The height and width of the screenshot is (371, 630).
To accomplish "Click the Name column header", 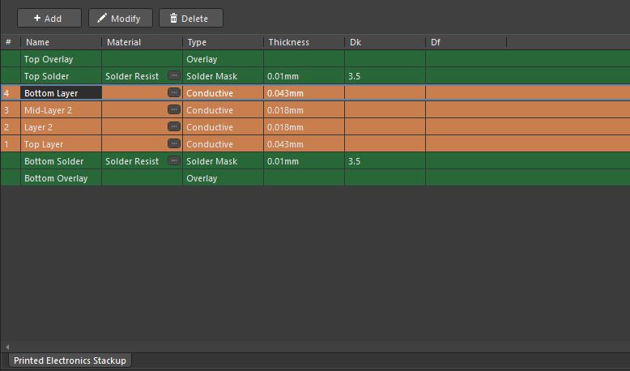I will [x=61, y=42].
